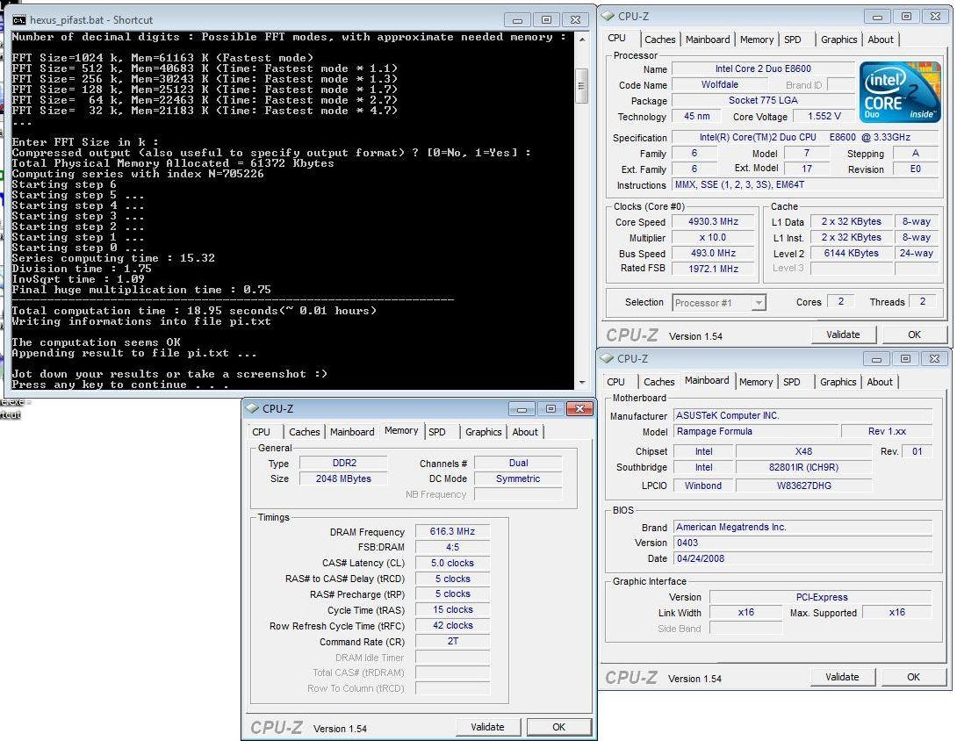Click the Bus Speed 493.0 MHz value
The image size is (957, 741).
click(713, 254)
